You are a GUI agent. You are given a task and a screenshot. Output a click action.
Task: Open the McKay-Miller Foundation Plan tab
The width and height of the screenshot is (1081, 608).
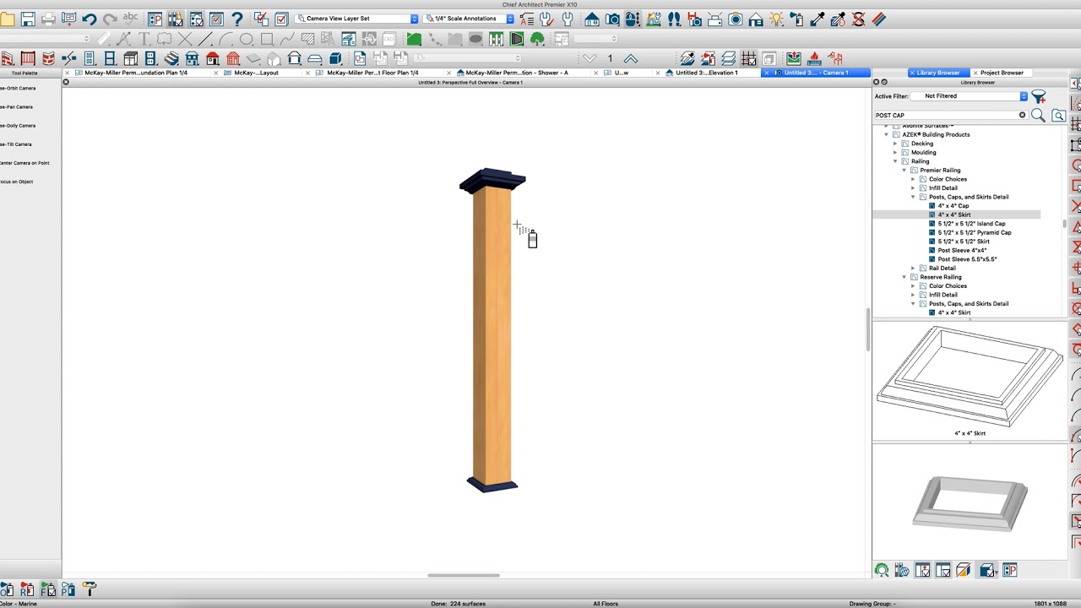tap(136, 73)
